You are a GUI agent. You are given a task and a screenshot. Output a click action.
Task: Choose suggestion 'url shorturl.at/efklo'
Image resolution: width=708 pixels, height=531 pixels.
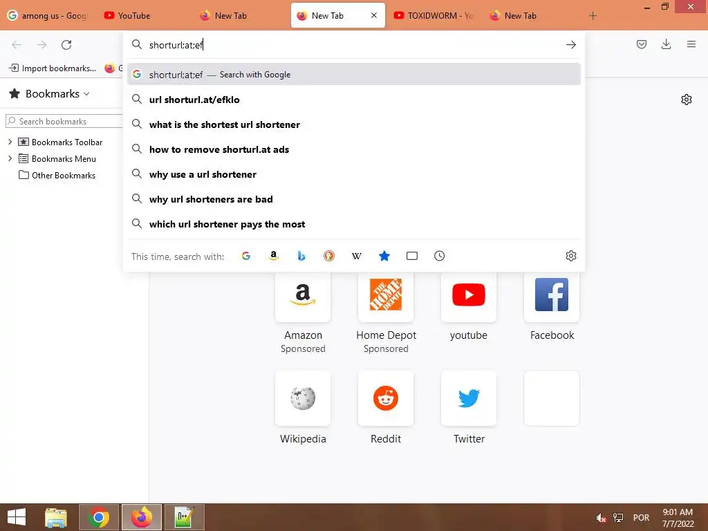click(354, 100)
